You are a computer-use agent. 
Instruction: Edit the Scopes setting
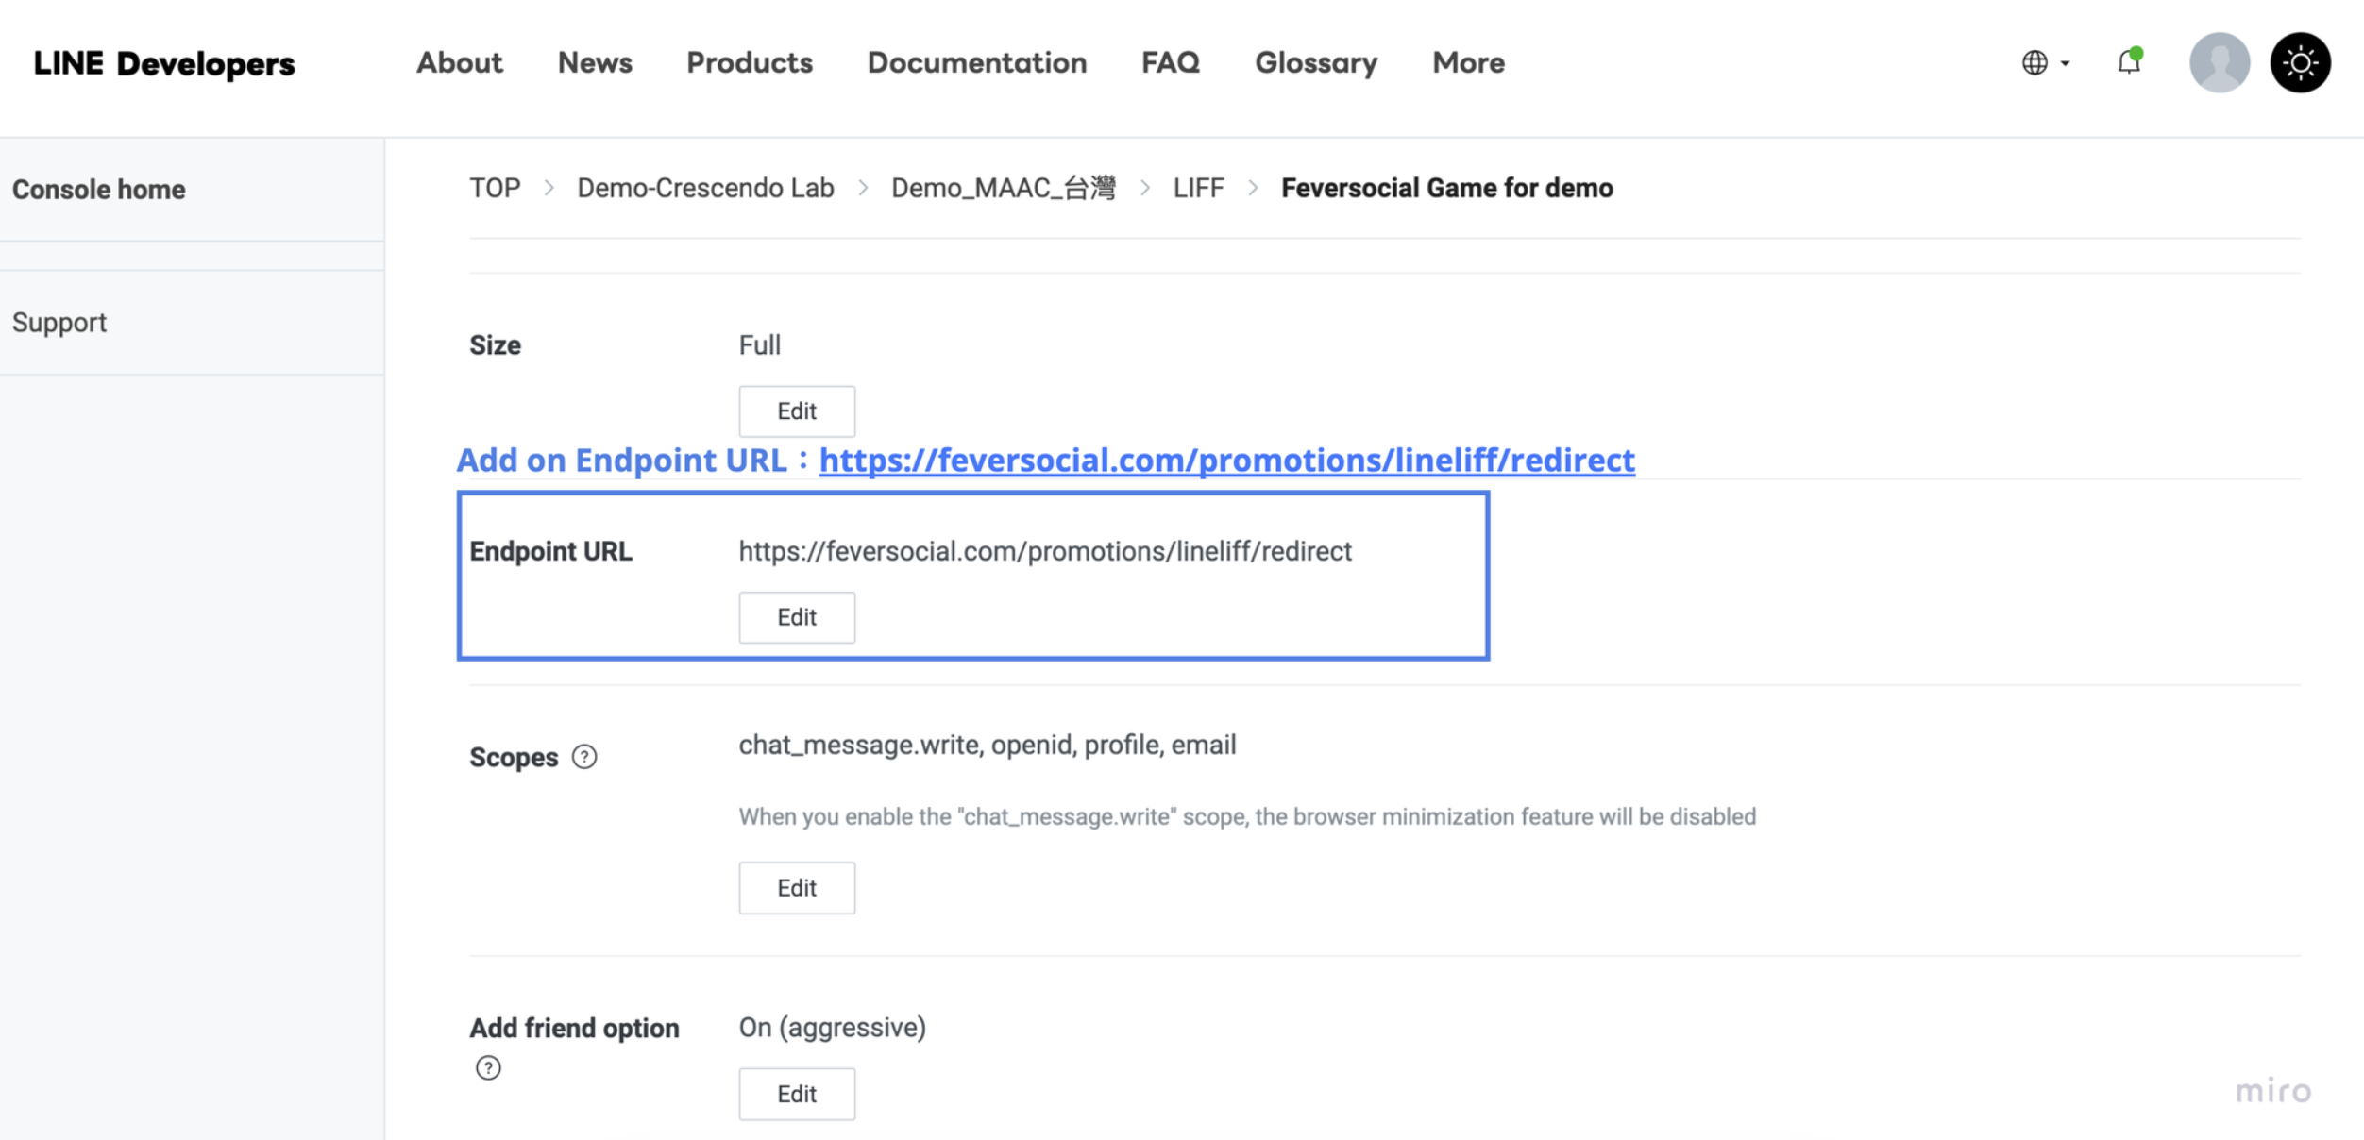pyautogui.click(x=797, y=888)
